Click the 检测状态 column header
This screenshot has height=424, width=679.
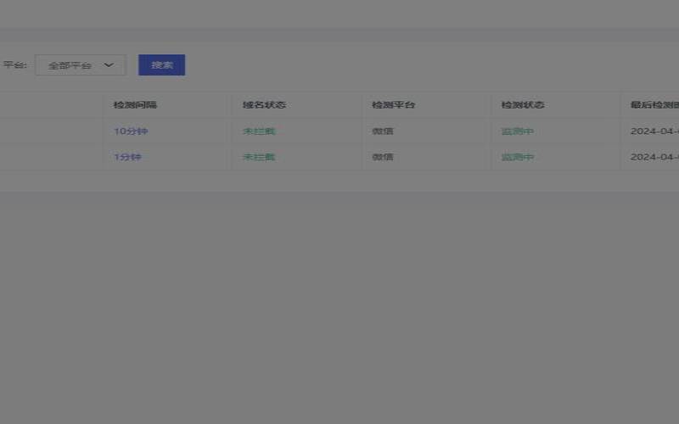pyautogui.click(x=522, y=105)
